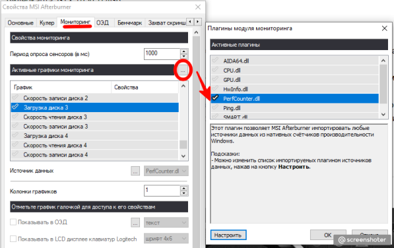Image resolution: width=394 pixels, height=248 pixels.
Task: Click ellipsis button next to Показывать в ОЭД
Action: coord(135,223)
